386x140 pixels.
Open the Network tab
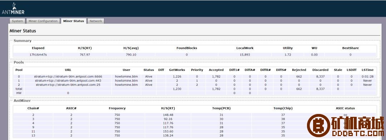click(96, 21)
